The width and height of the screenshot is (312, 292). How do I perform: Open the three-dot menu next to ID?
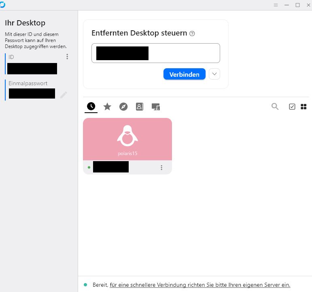point(67,57)
